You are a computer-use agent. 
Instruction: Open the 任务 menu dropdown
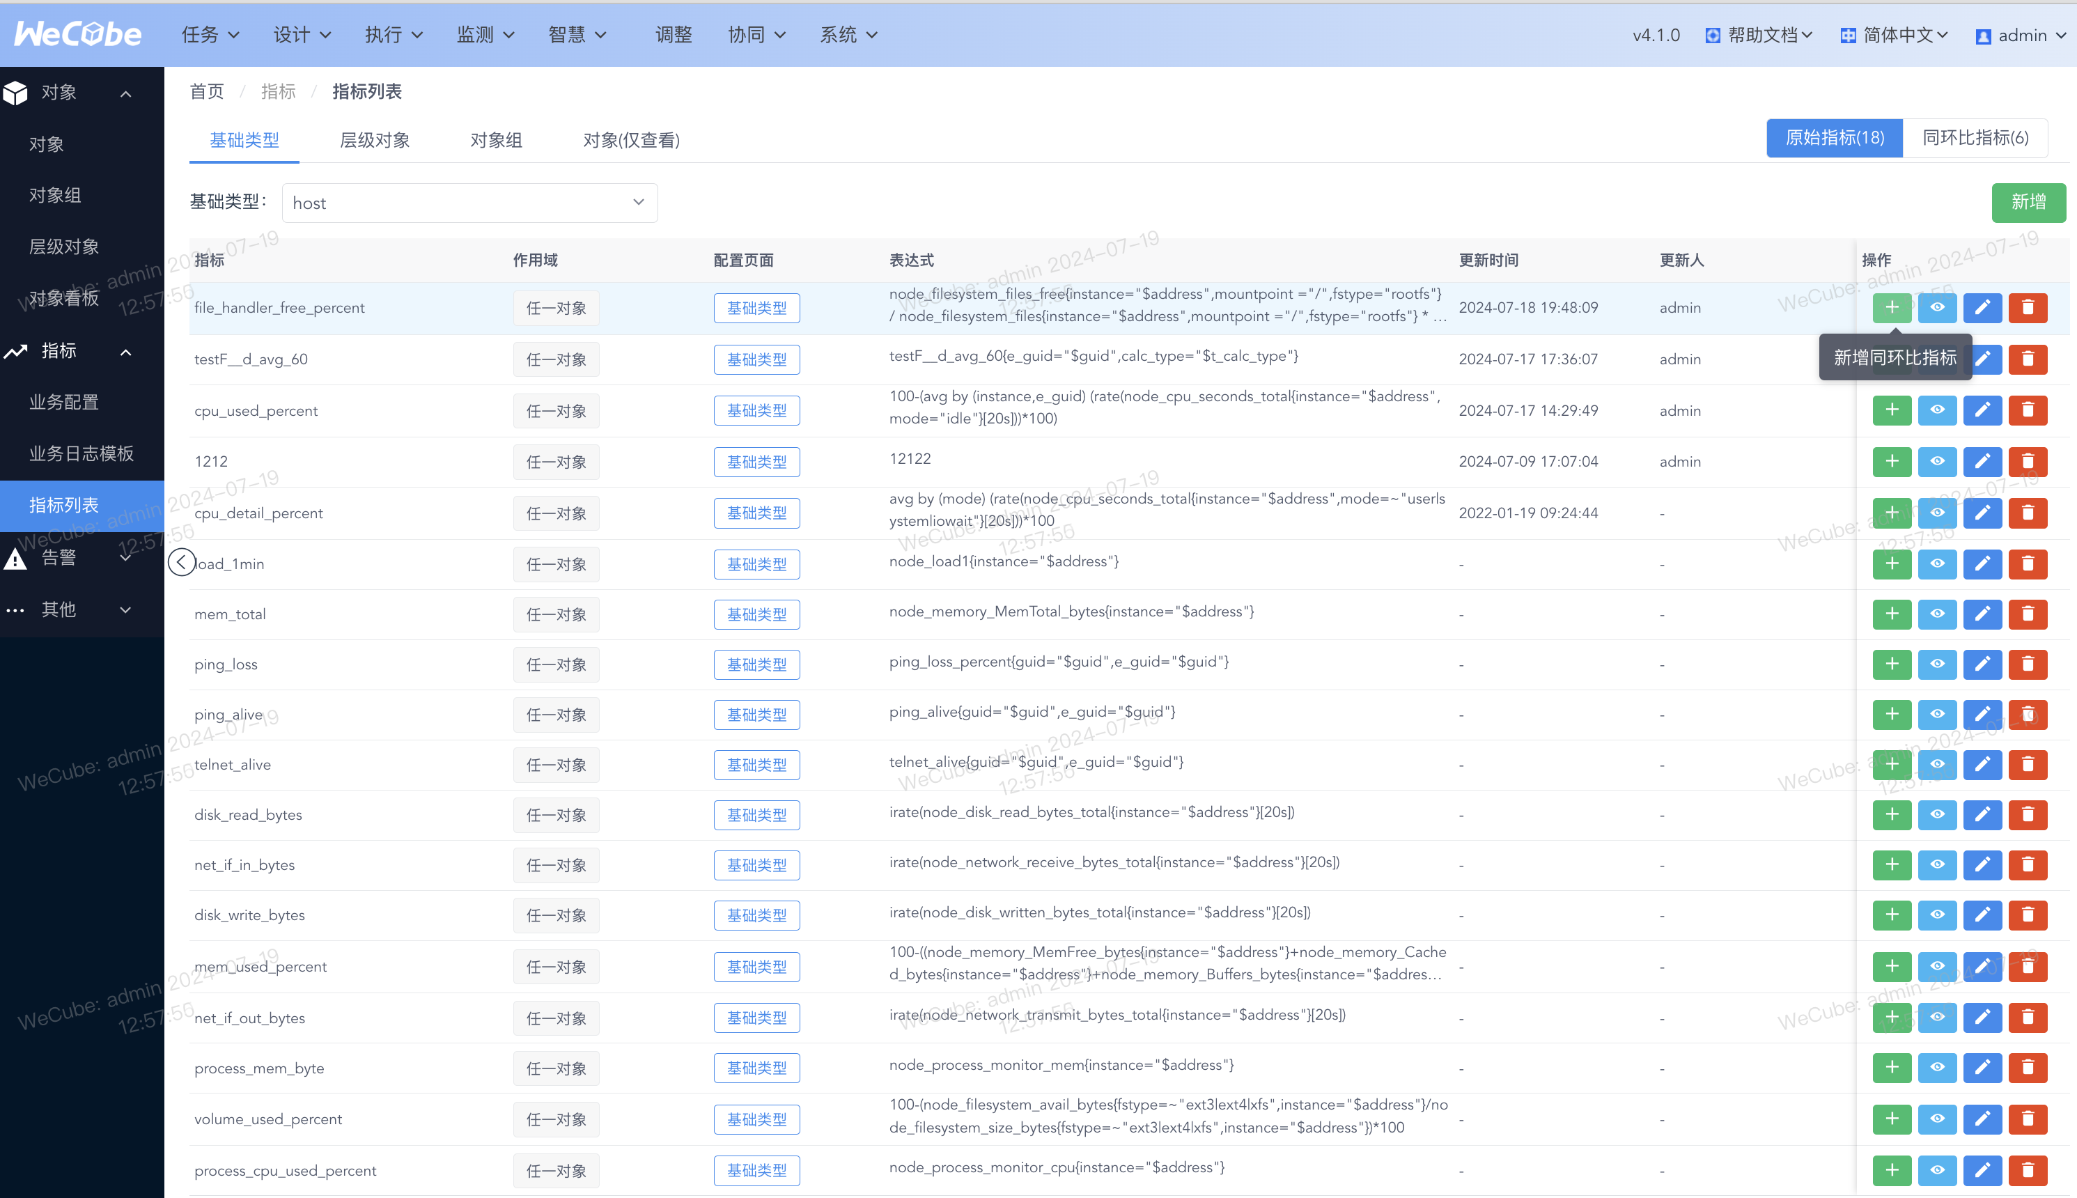tap(210, 35)
